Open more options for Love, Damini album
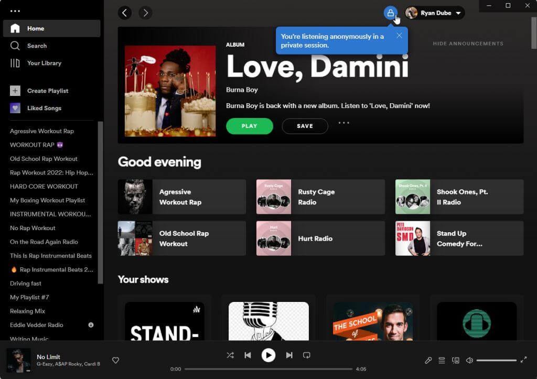The image size is (537, 379). point(343,123)
